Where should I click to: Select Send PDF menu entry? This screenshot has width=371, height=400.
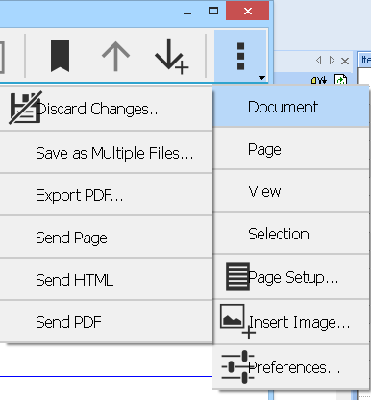coord(106,322)
